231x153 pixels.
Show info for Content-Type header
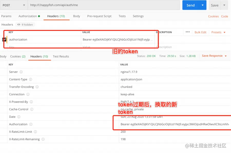[x=31, y=79]
